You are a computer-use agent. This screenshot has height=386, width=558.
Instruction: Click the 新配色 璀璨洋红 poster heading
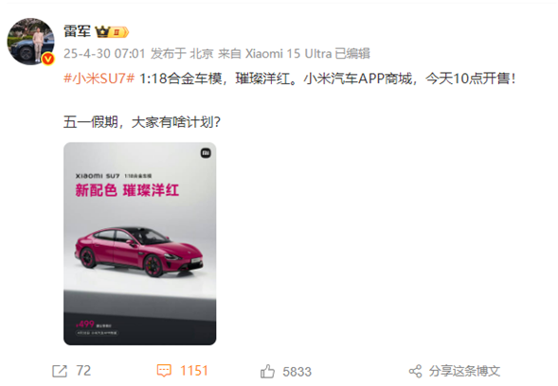[x=127, y=190]
